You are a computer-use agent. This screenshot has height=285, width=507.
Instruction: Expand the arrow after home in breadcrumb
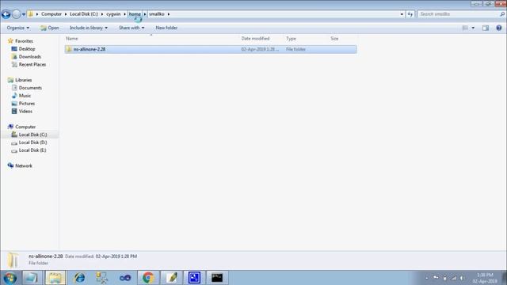point(145,14)
